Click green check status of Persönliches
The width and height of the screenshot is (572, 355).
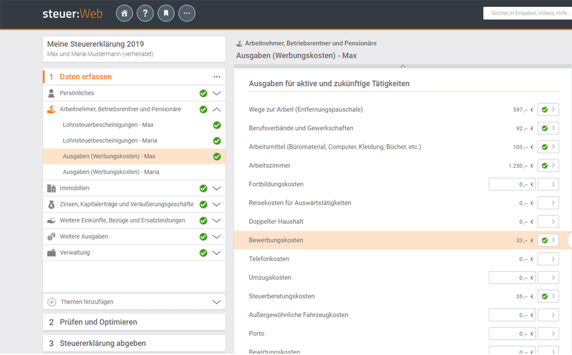203,93
